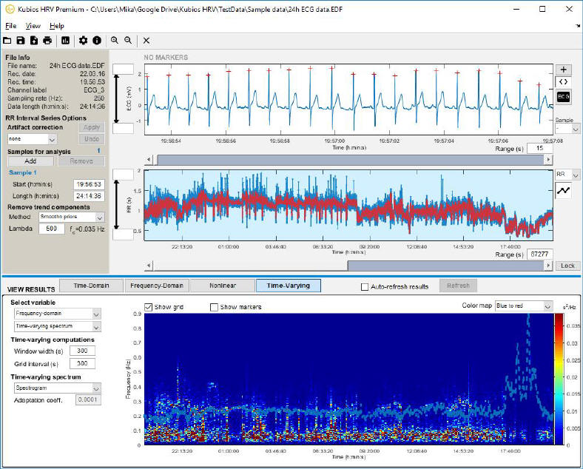Click the open file folder icon
Screen dimensions: 583x469
[x=7, y=41]
